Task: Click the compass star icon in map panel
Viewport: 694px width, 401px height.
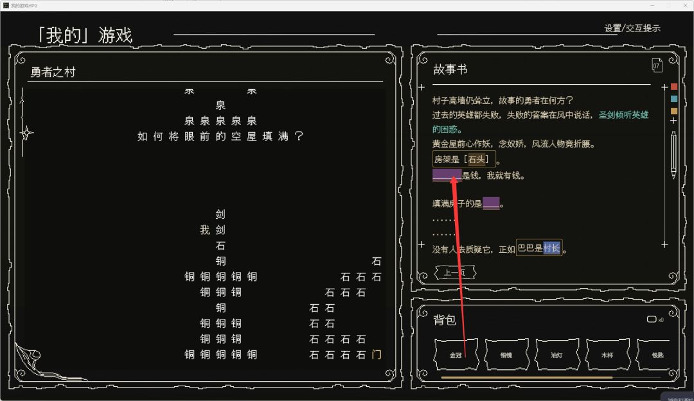Action: 26,133
